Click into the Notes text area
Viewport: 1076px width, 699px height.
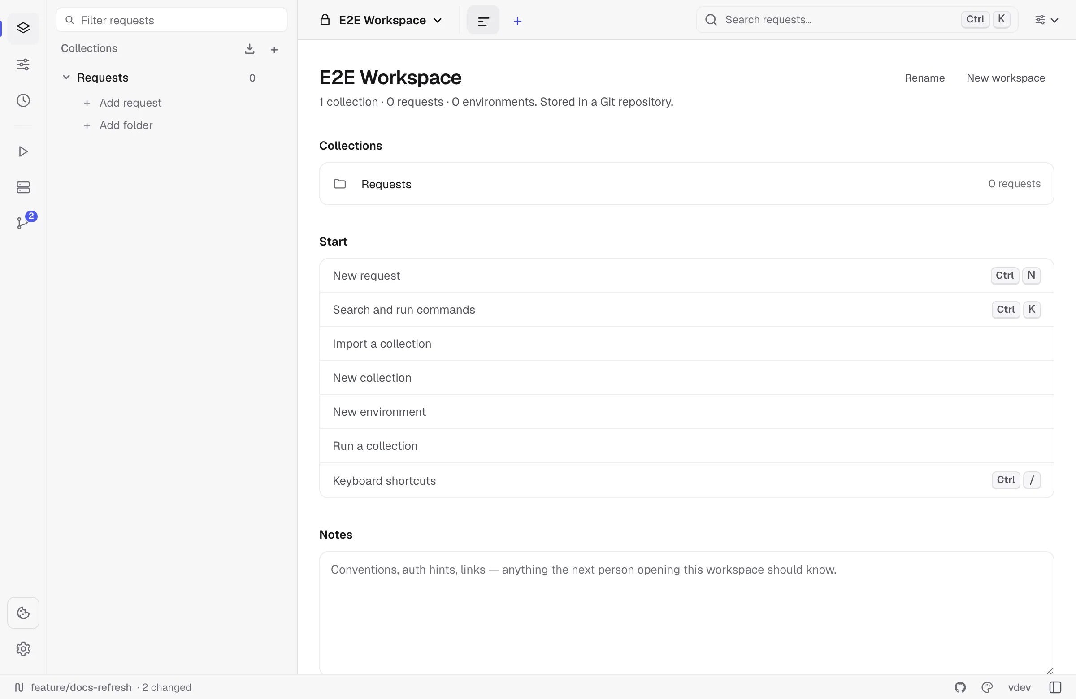point(686,613)
